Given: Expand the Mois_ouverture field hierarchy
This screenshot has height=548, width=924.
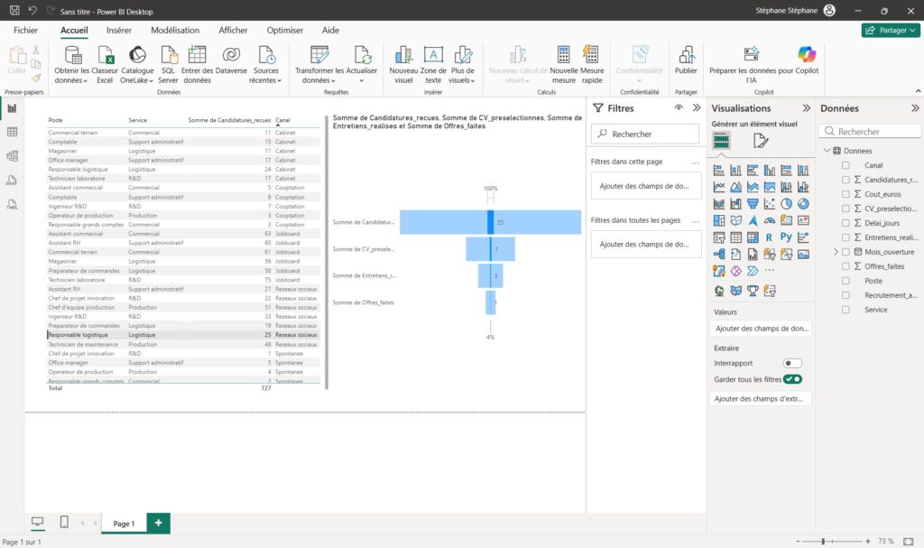Looking at the screenshot, I should click(836, 252).
